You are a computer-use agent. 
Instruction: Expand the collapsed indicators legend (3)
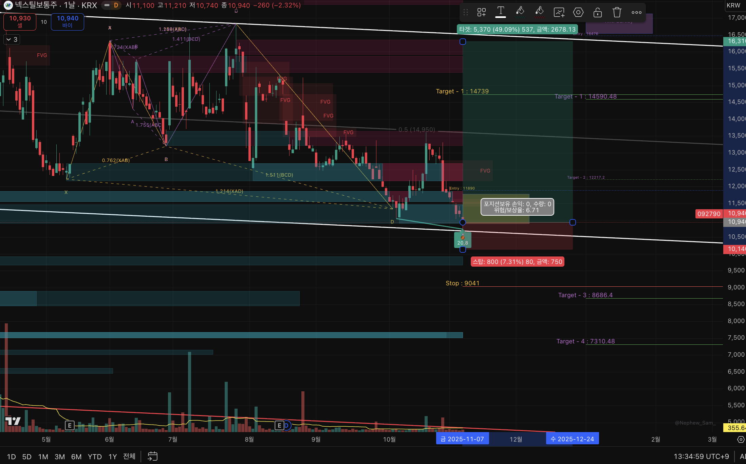pos(12,39)
